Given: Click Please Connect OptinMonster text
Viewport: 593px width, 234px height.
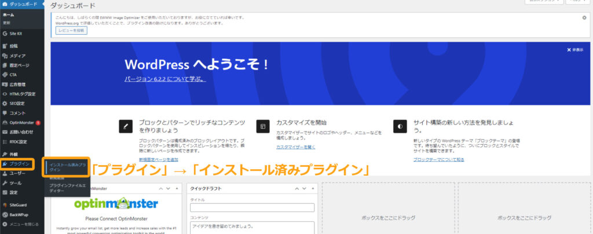Looking at the screenshot, I should pos(116,218).
